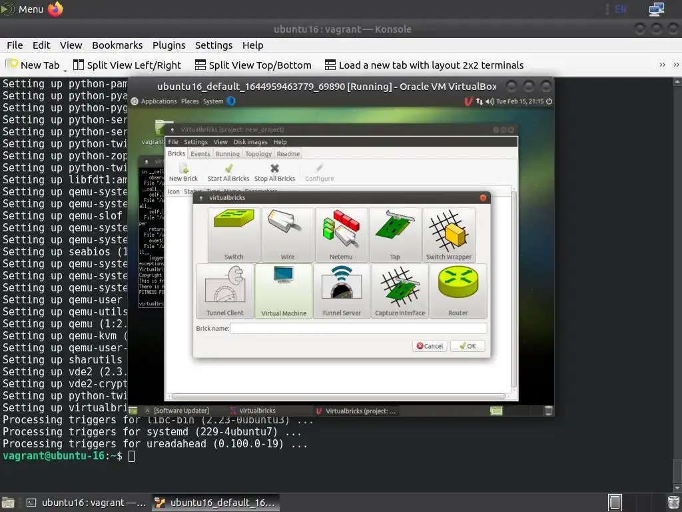
Task: Open Konsole Plugins menu
Action: [169, 45]
